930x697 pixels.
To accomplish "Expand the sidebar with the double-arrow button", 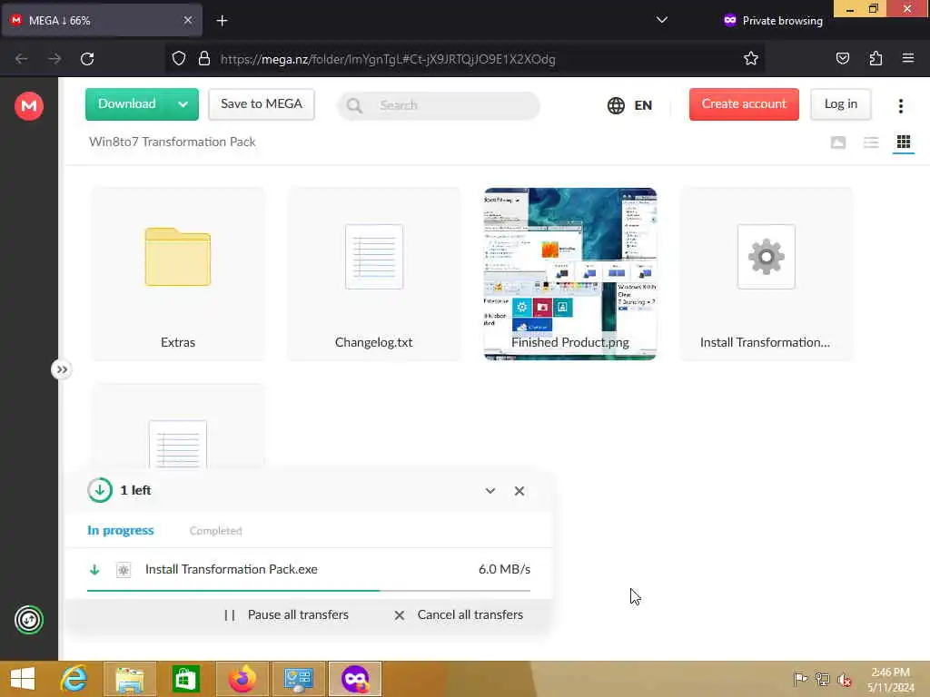I will (x=62, y=370).
